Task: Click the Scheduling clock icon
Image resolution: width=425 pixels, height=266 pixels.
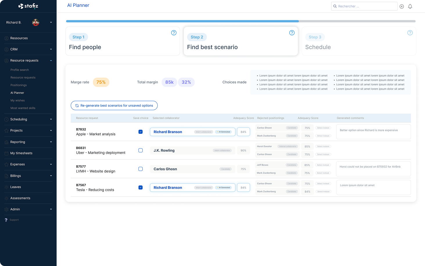Action: (6, 120)
